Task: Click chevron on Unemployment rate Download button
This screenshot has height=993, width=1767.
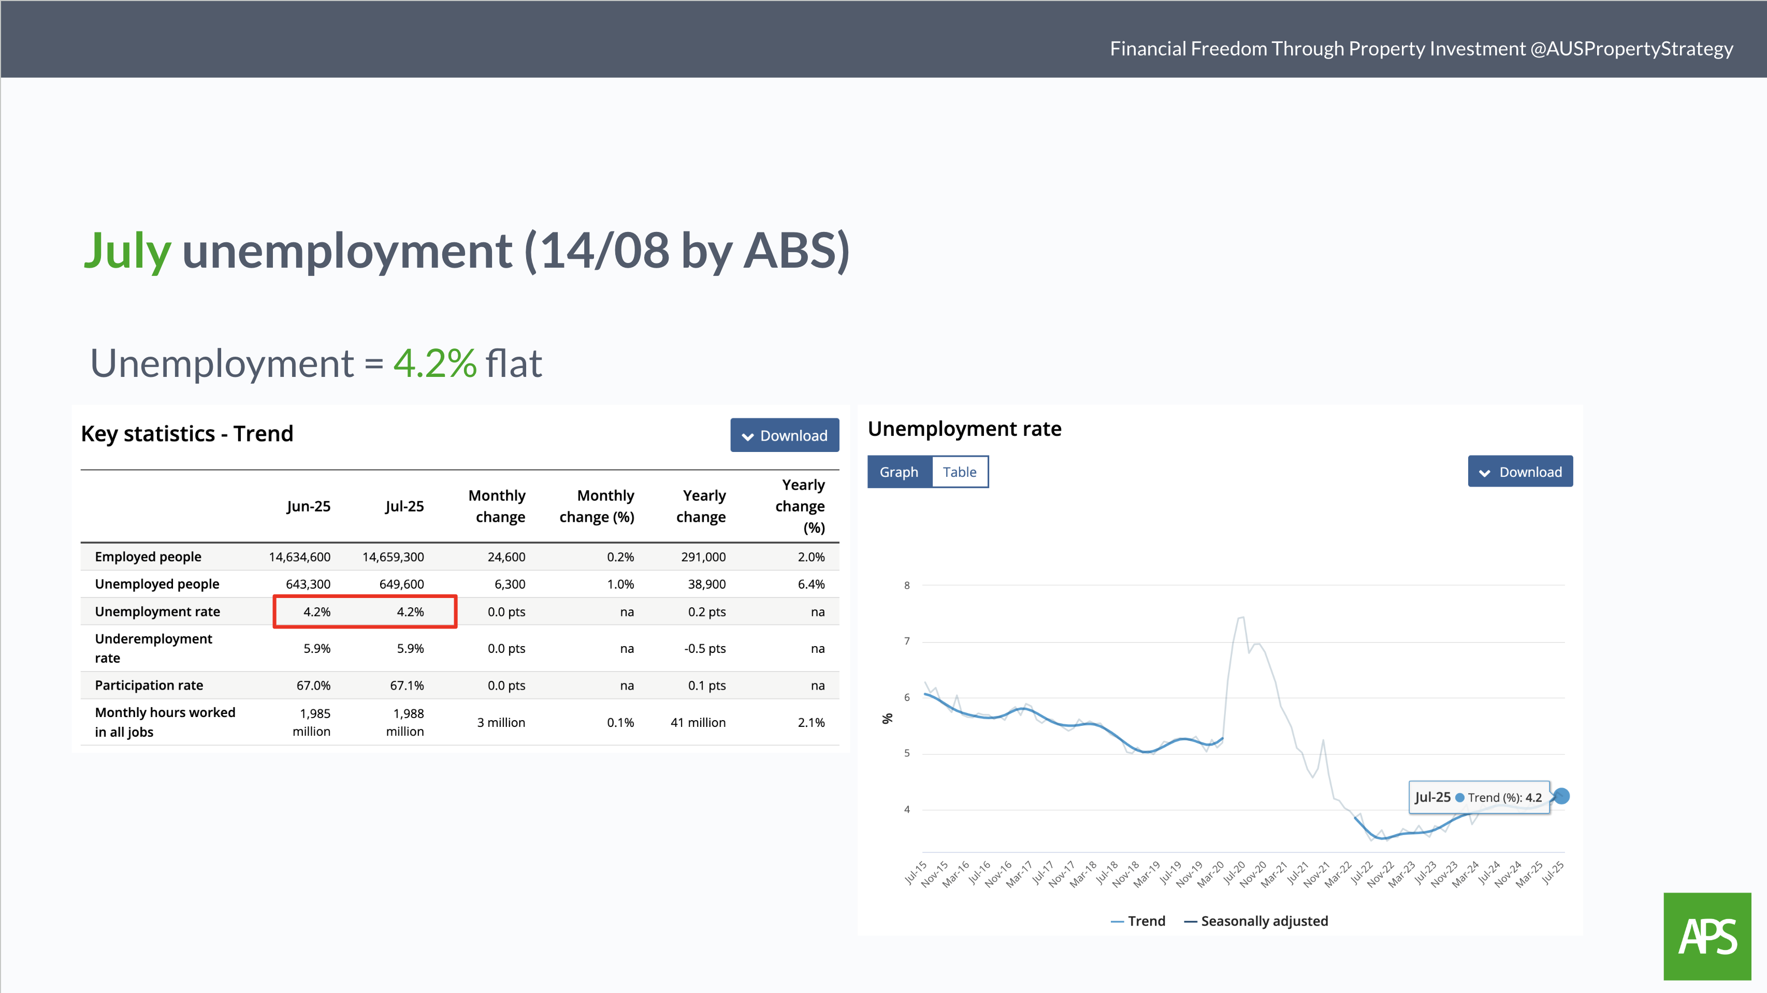Action: [1484, 473]
